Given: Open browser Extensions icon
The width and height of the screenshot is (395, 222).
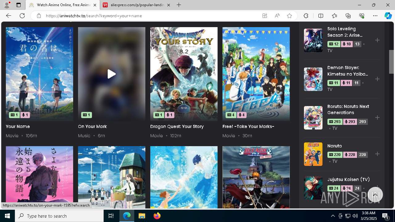Looking at the screenshot, I should tap(306, 16).
